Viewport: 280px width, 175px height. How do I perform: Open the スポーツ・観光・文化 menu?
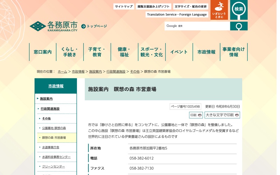click(x=152, y=52)
